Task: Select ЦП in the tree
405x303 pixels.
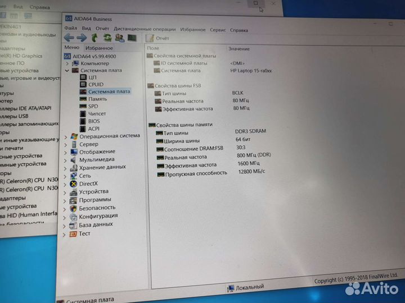Action: (x=88, y=77)
